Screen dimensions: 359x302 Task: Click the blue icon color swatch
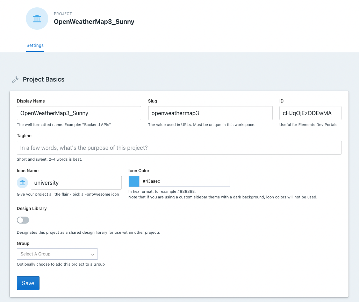click(x=134, y=181)
